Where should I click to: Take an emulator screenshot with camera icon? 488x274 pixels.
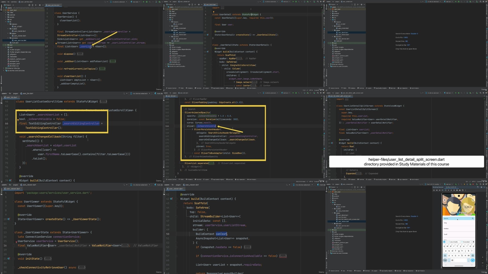pyautogui.click(x=457, y=190)
